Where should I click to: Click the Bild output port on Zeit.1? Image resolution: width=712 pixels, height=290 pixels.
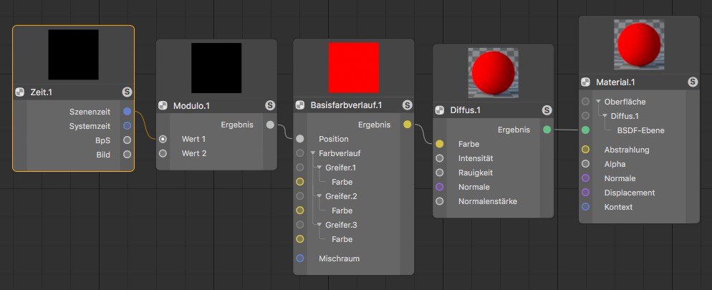click(x=128, y=154)
